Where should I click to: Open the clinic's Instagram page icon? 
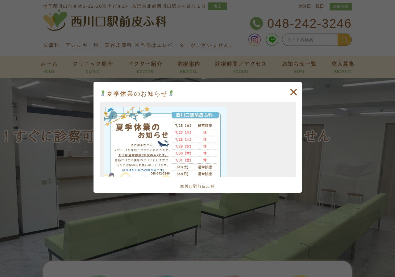[x=255, y=40]
